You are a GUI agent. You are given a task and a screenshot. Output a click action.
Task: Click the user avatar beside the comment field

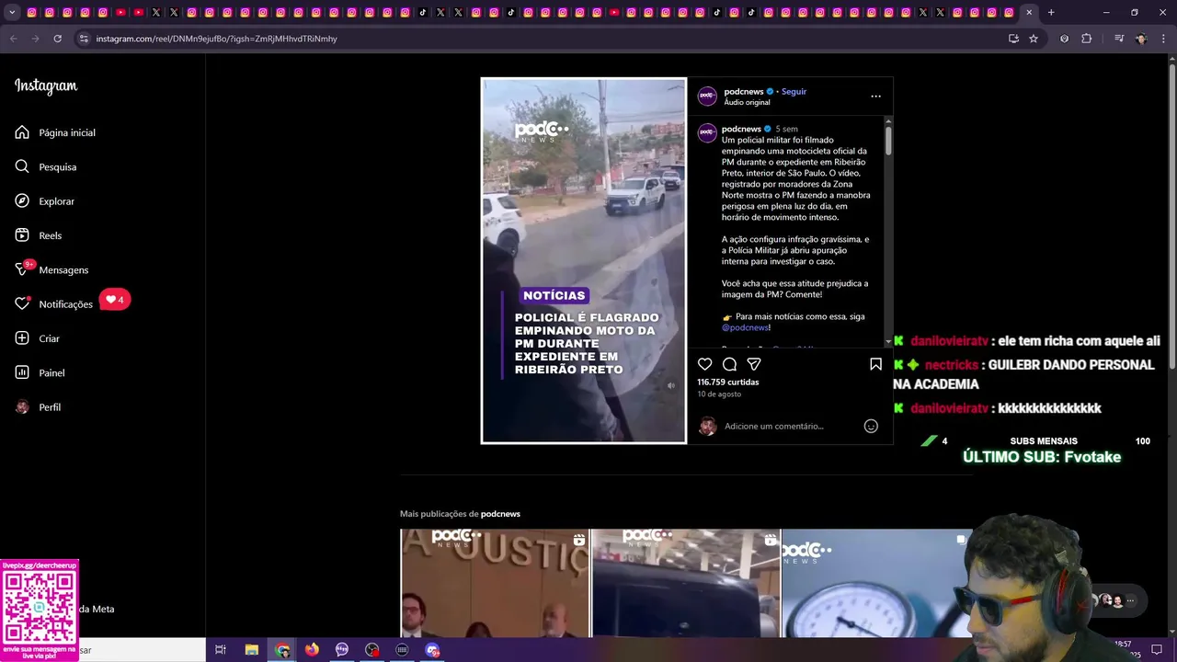(707, 426)
